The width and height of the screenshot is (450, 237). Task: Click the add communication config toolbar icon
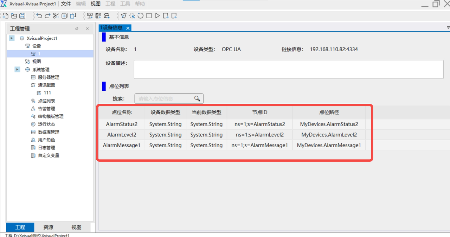click(x=107, y=15)
